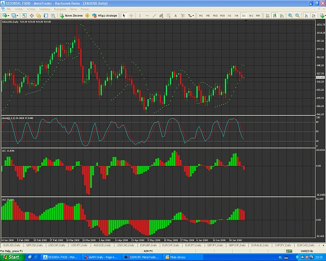Viewport: 326px width, 261px height.
Task: Switch to H1 timeframe
Action: point(230,16)
